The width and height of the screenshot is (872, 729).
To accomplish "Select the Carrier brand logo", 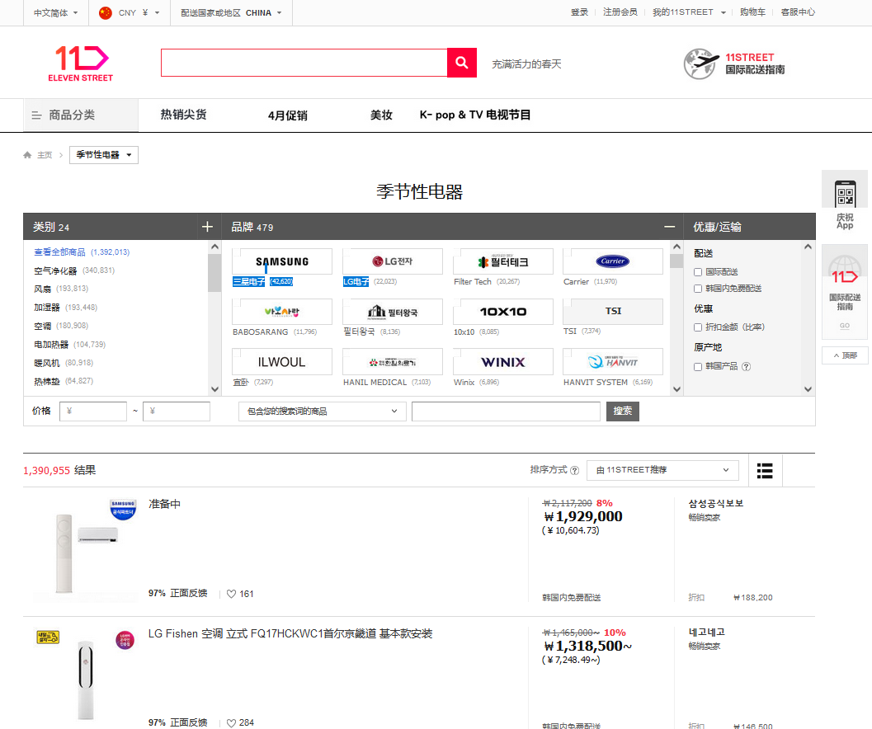I will 612,261.
